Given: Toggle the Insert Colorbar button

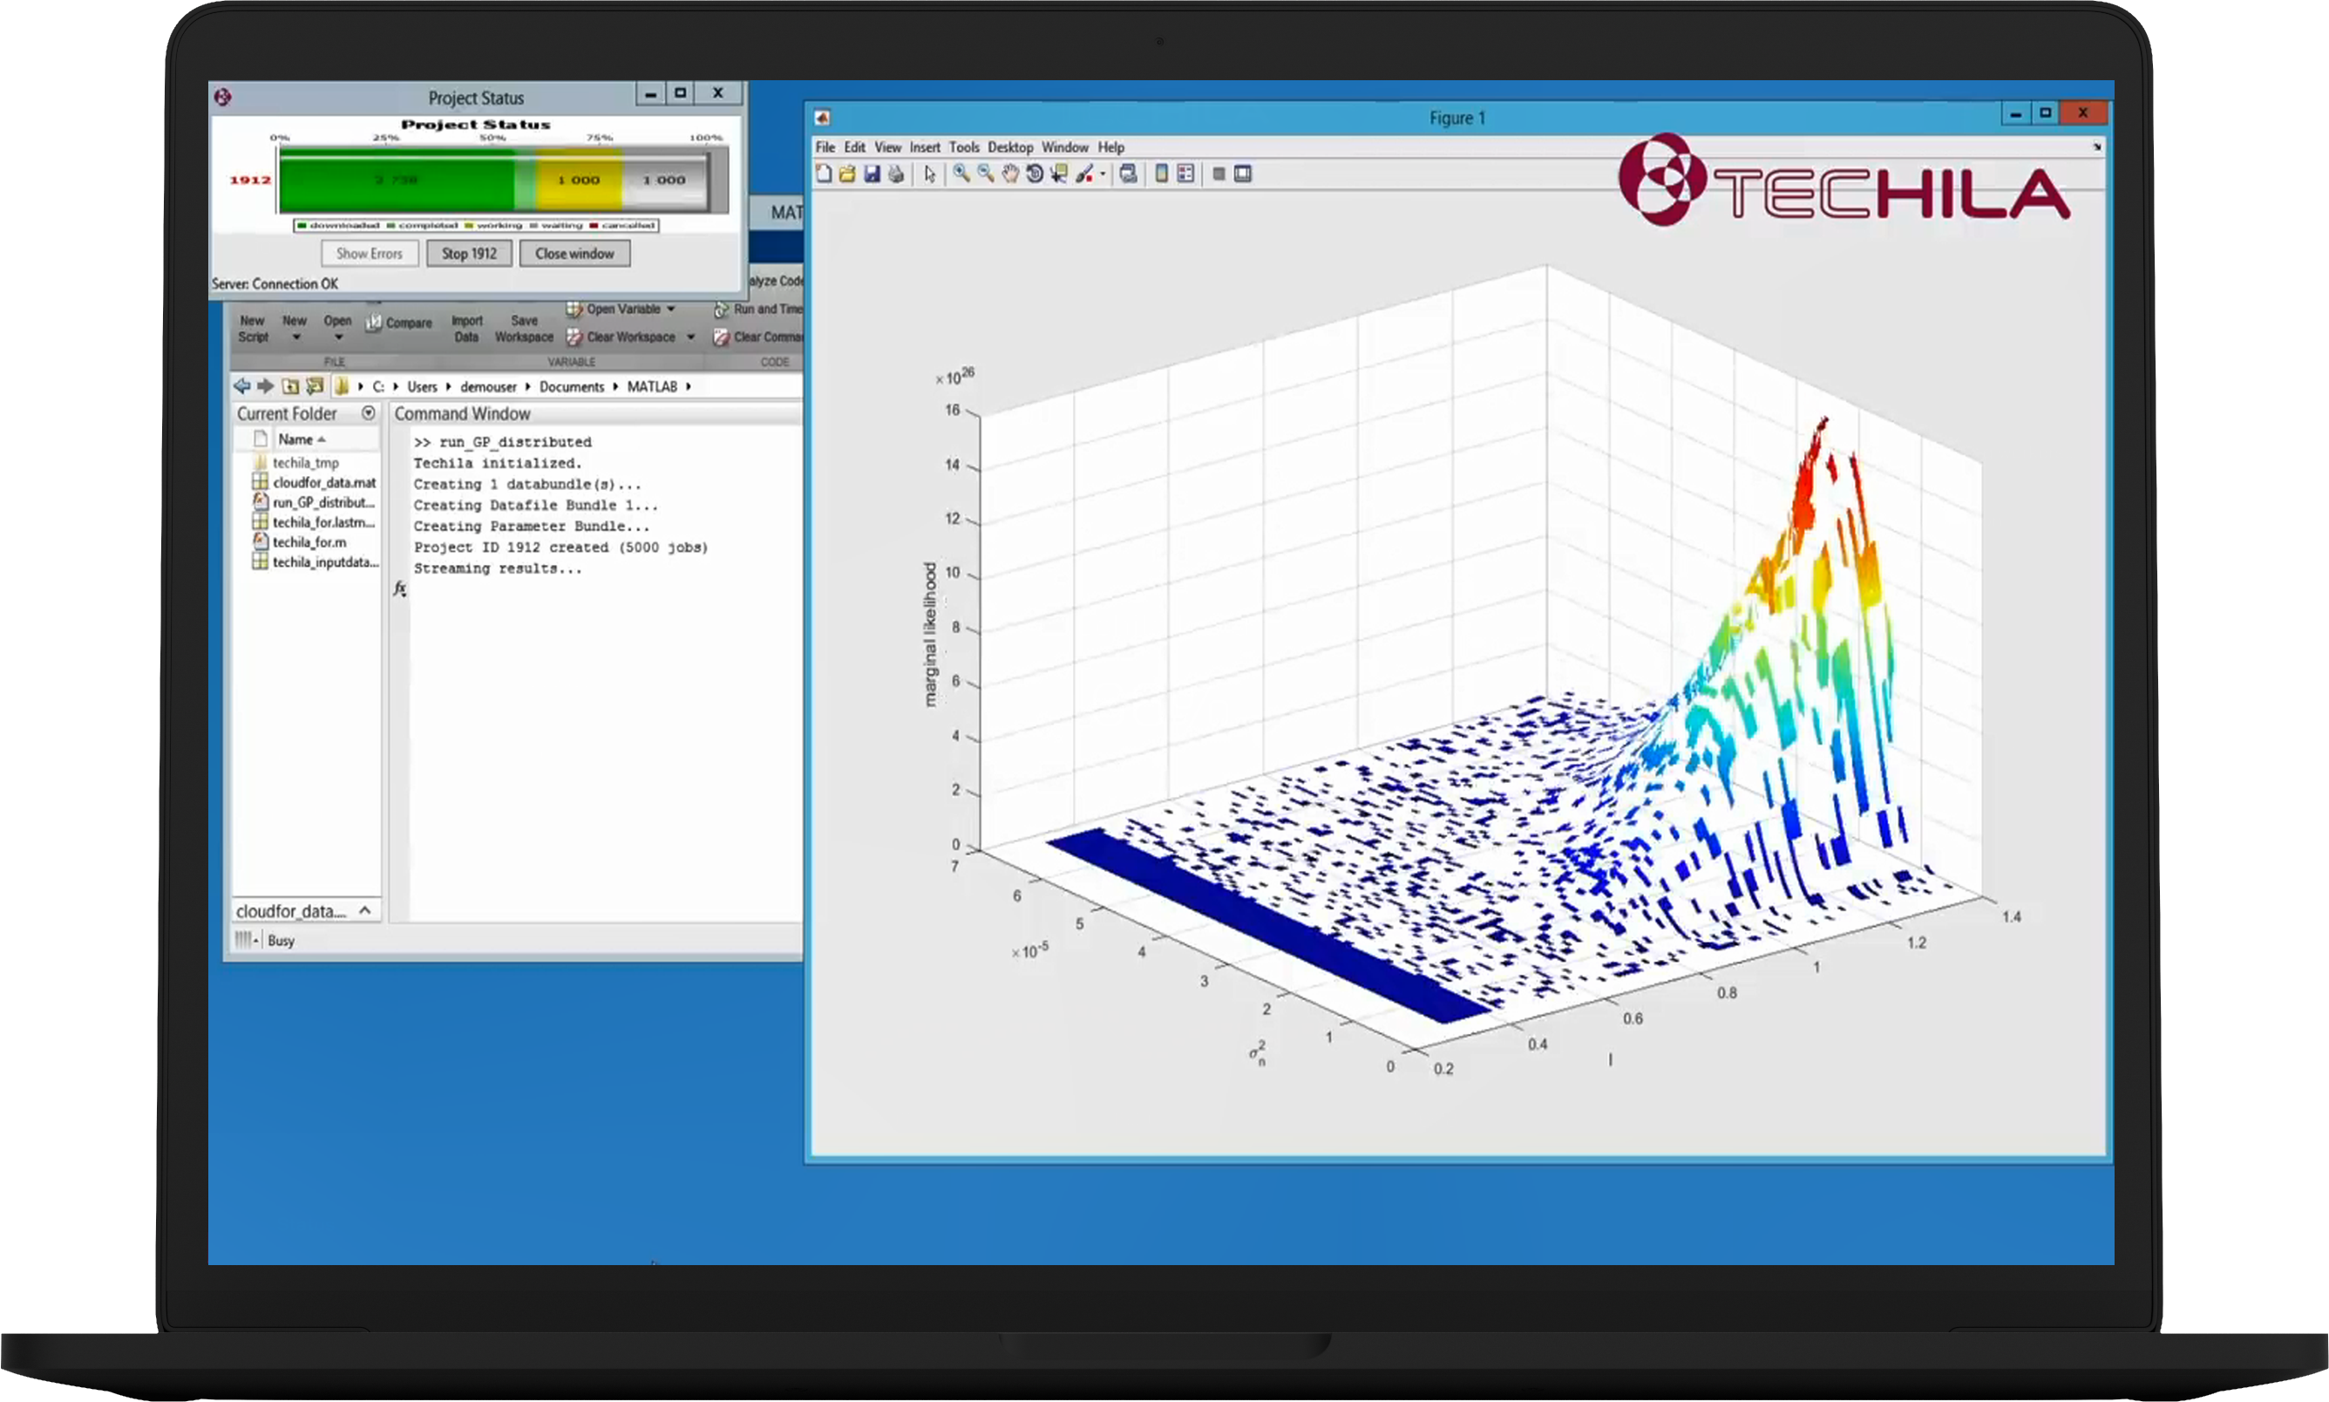Looking at the screenshot, I should click(1161, 174).
